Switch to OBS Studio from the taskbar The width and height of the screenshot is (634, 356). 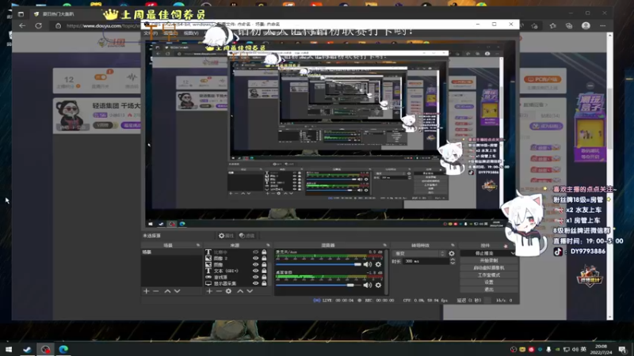[x=45, y=349]
